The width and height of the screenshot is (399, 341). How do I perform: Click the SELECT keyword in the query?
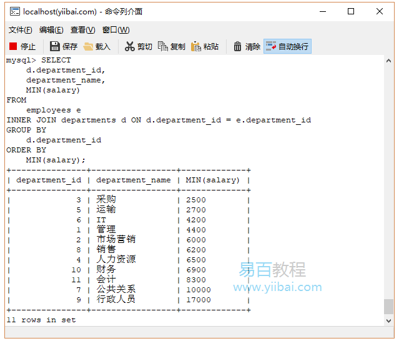(56, 60)
